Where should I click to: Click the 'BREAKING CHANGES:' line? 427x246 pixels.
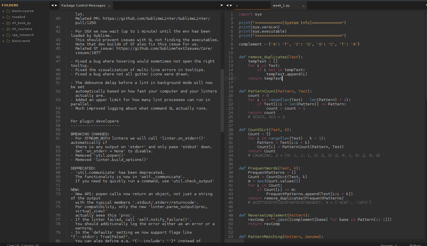point(90,134)
